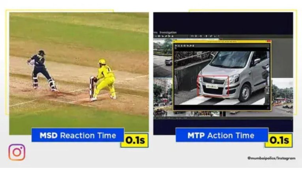The height and width of the screenshot is (170, 302).
Task: Click the Instagram logo icon
Action: (x=17, y=152)
